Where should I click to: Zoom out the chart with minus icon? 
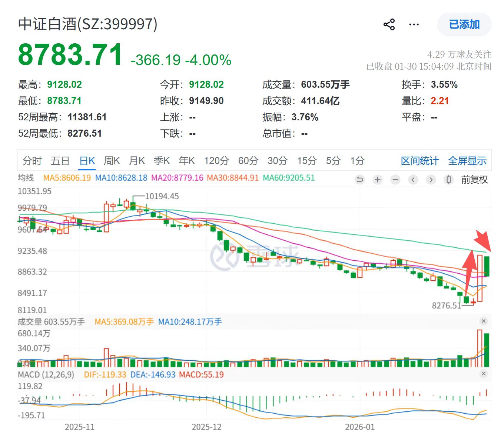click(395, 180)
